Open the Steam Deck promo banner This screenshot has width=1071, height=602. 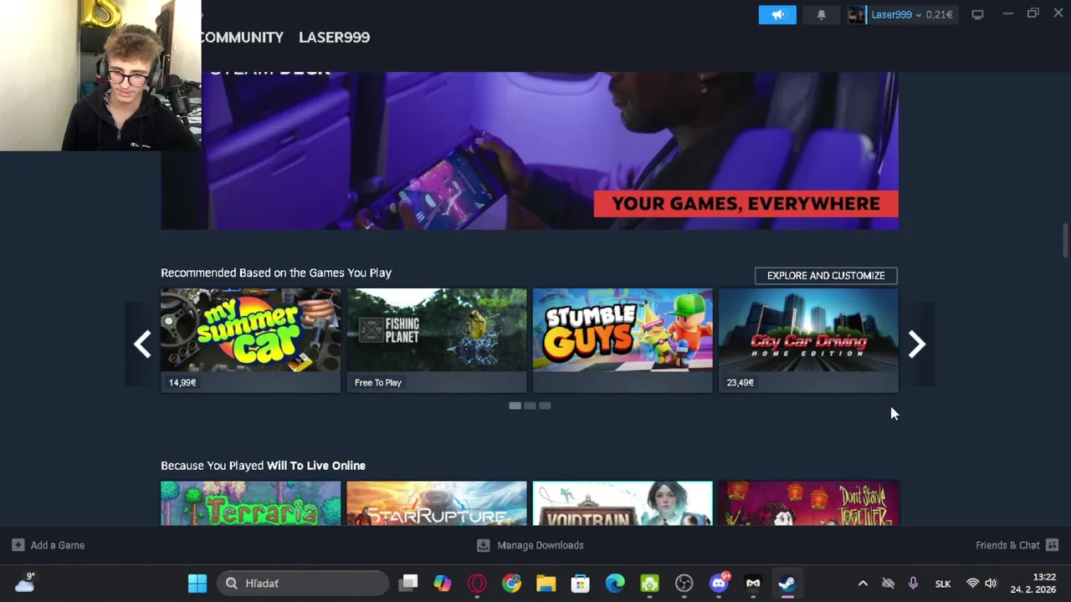point(530,150)
